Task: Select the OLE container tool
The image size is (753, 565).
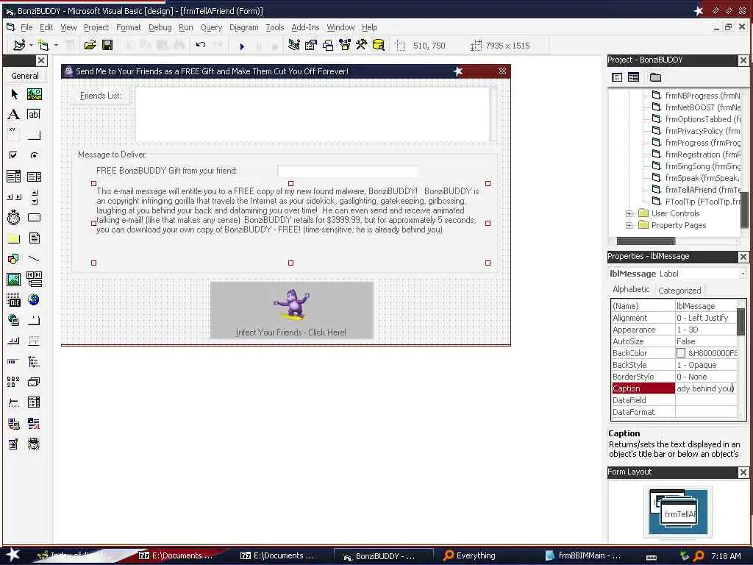Action: [14, 300]
